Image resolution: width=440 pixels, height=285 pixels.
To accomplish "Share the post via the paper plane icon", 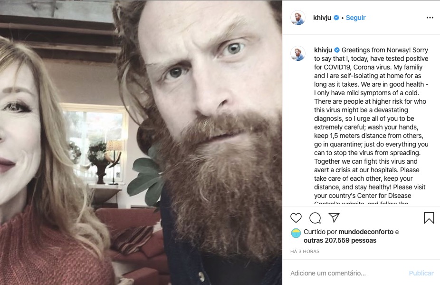I will pos(334,217).
